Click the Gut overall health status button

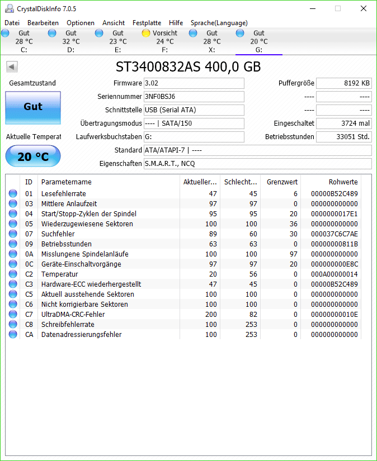[33, 108]
